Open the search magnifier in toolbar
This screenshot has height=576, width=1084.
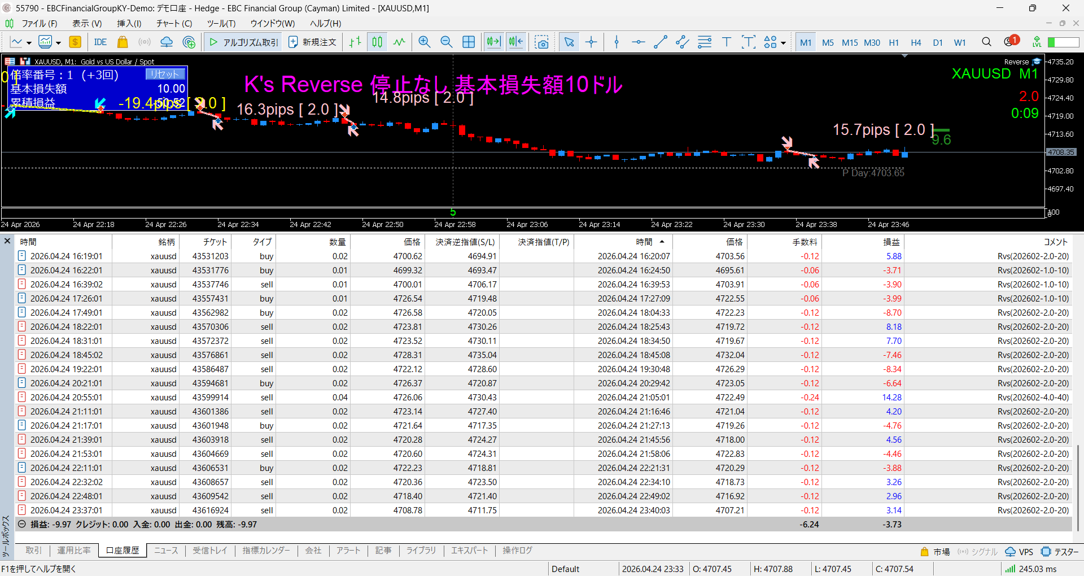click(986, 42)
